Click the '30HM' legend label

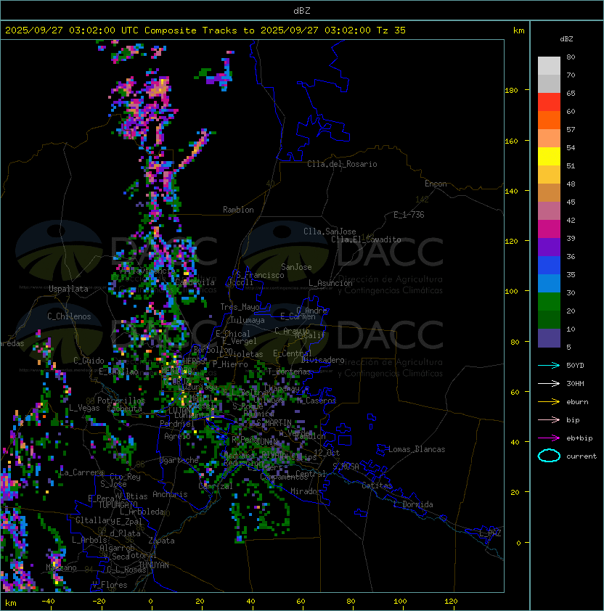[x=575, y=383]
